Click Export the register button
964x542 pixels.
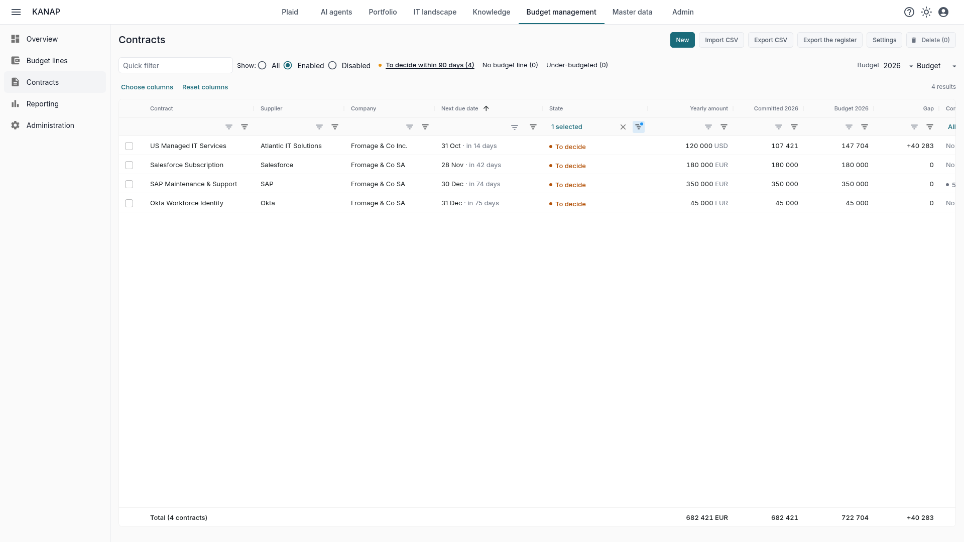[830, 40]
